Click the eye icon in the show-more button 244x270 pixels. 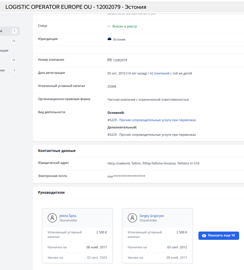[x=204, y=236]
